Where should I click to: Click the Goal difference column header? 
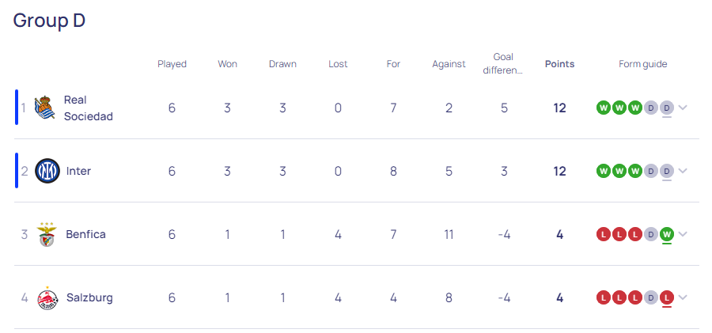[x=503, y=63]
